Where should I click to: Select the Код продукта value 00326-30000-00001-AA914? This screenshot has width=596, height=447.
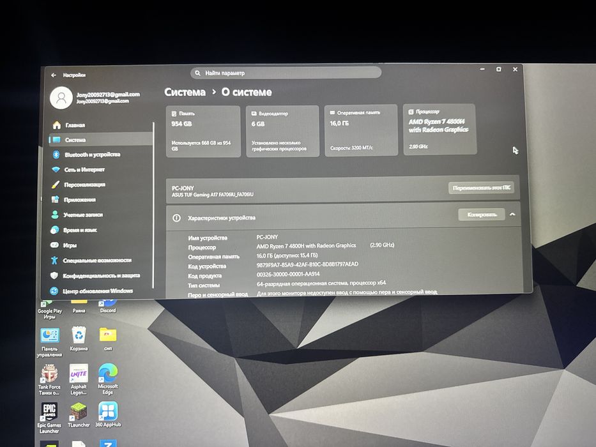pyautogui.click(x=287, y=274)
